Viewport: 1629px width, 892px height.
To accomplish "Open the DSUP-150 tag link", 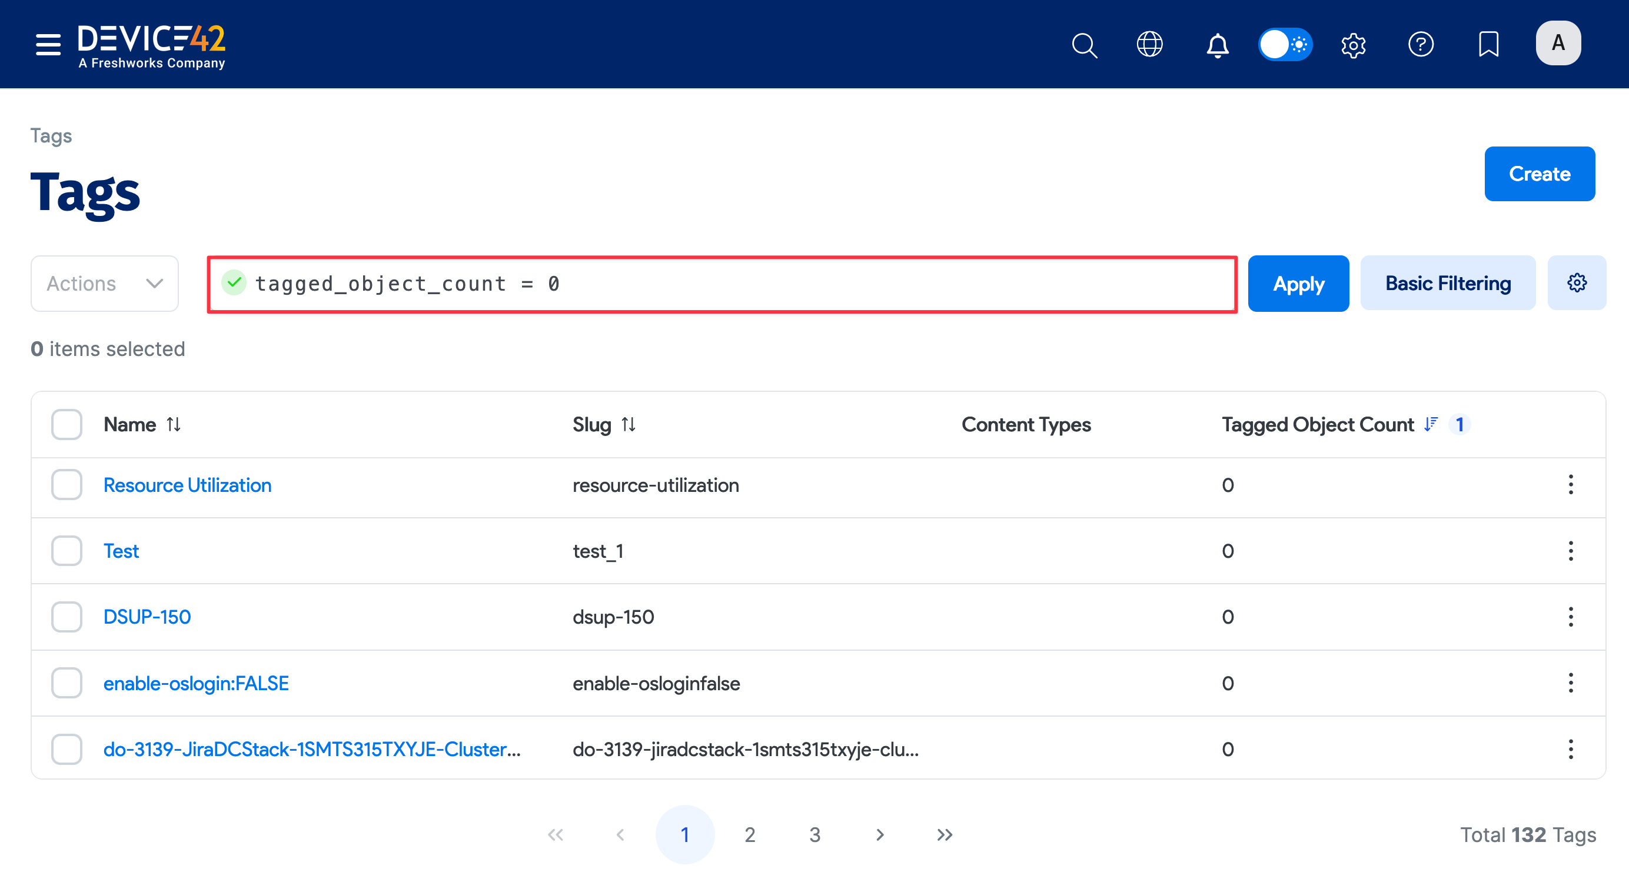I will point(147,617).
